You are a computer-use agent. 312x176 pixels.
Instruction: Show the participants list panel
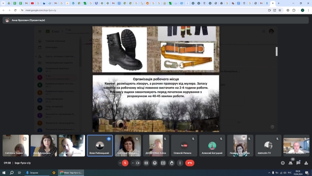[x=290, y=163]
